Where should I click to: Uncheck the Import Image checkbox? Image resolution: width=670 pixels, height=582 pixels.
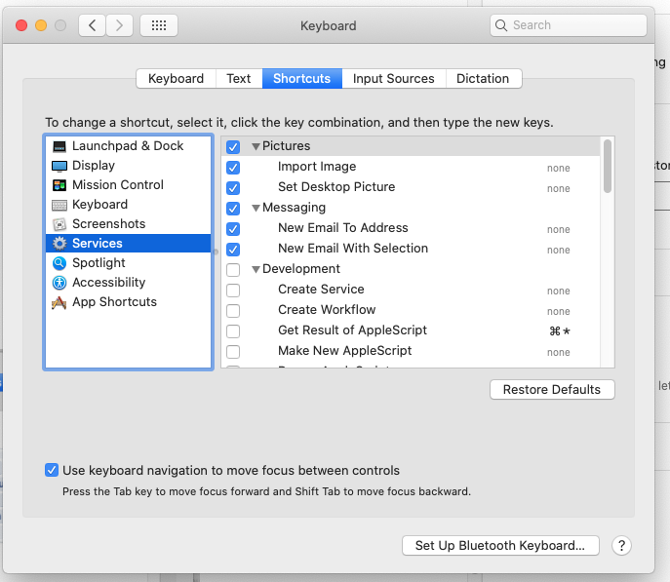[233, 168]
